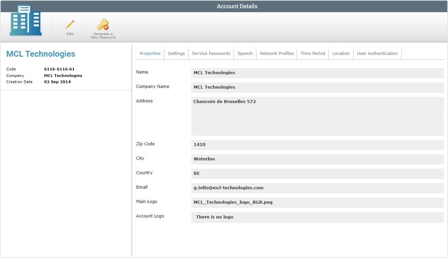Open the Location tab
The width and height of the screenshot is (448, 258).
click(340, 54)
